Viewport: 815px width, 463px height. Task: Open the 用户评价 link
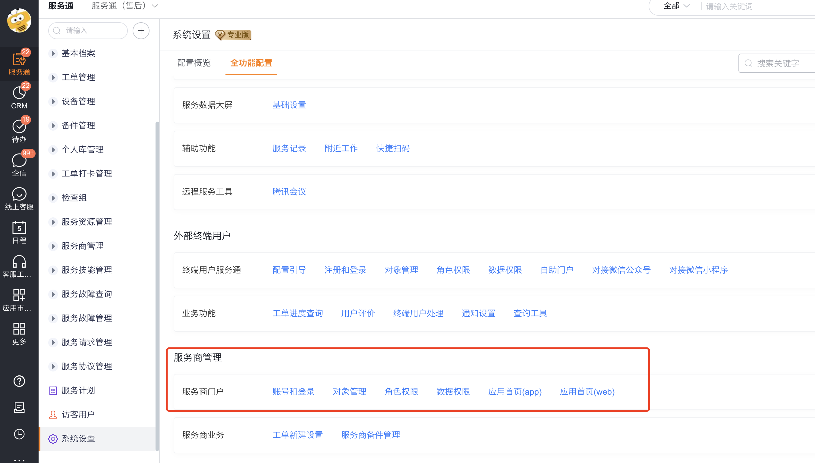point(358,313)
